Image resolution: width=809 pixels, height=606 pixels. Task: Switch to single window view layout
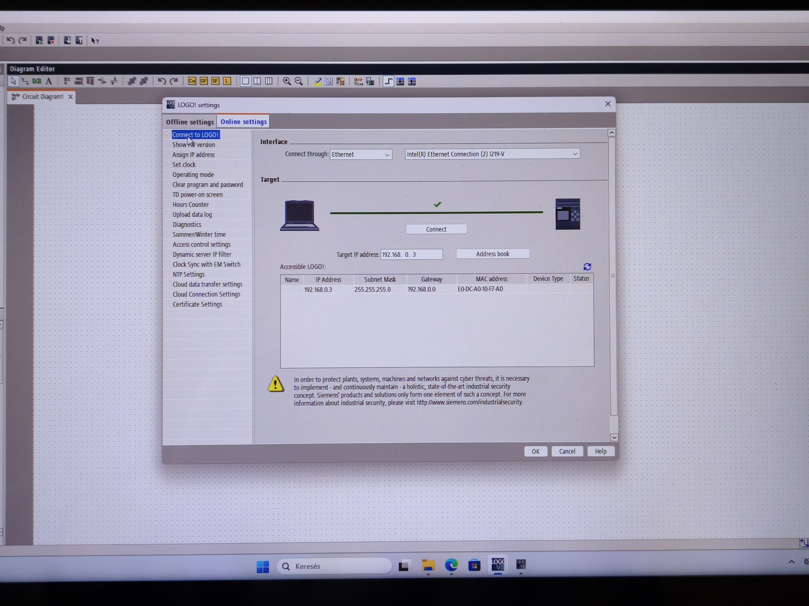(245, 81)
